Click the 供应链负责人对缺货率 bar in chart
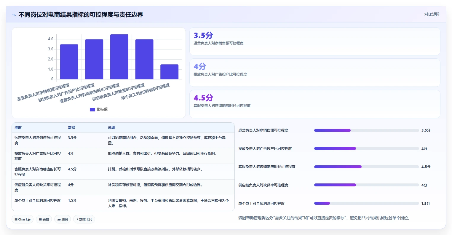The width and height of the screenshot is (452, 235). pyautogui.click(x=144, y=59)
